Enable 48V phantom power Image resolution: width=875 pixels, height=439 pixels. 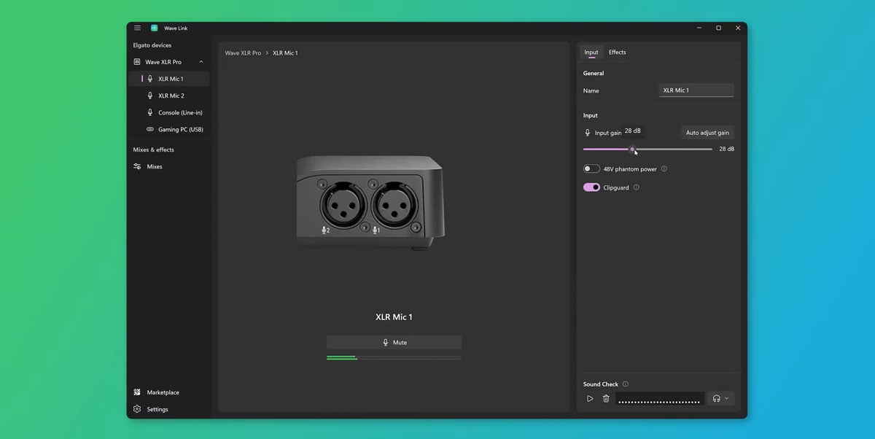[591, 168]
